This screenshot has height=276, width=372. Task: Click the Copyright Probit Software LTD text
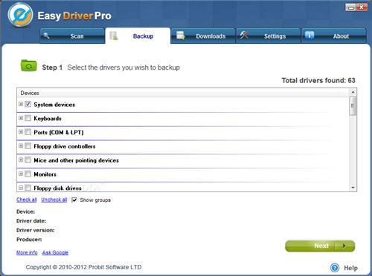tap(83, 267)
